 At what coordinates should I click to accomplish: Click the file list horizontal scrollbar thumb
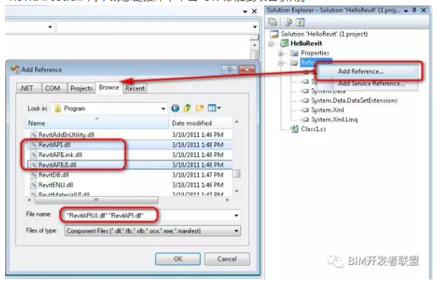tap(96, 200)
